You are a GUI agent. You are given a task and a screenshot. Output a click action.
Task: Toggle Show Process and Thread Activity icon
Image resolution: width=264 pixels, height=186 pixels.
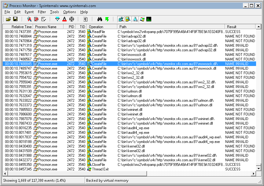point(142,19)
